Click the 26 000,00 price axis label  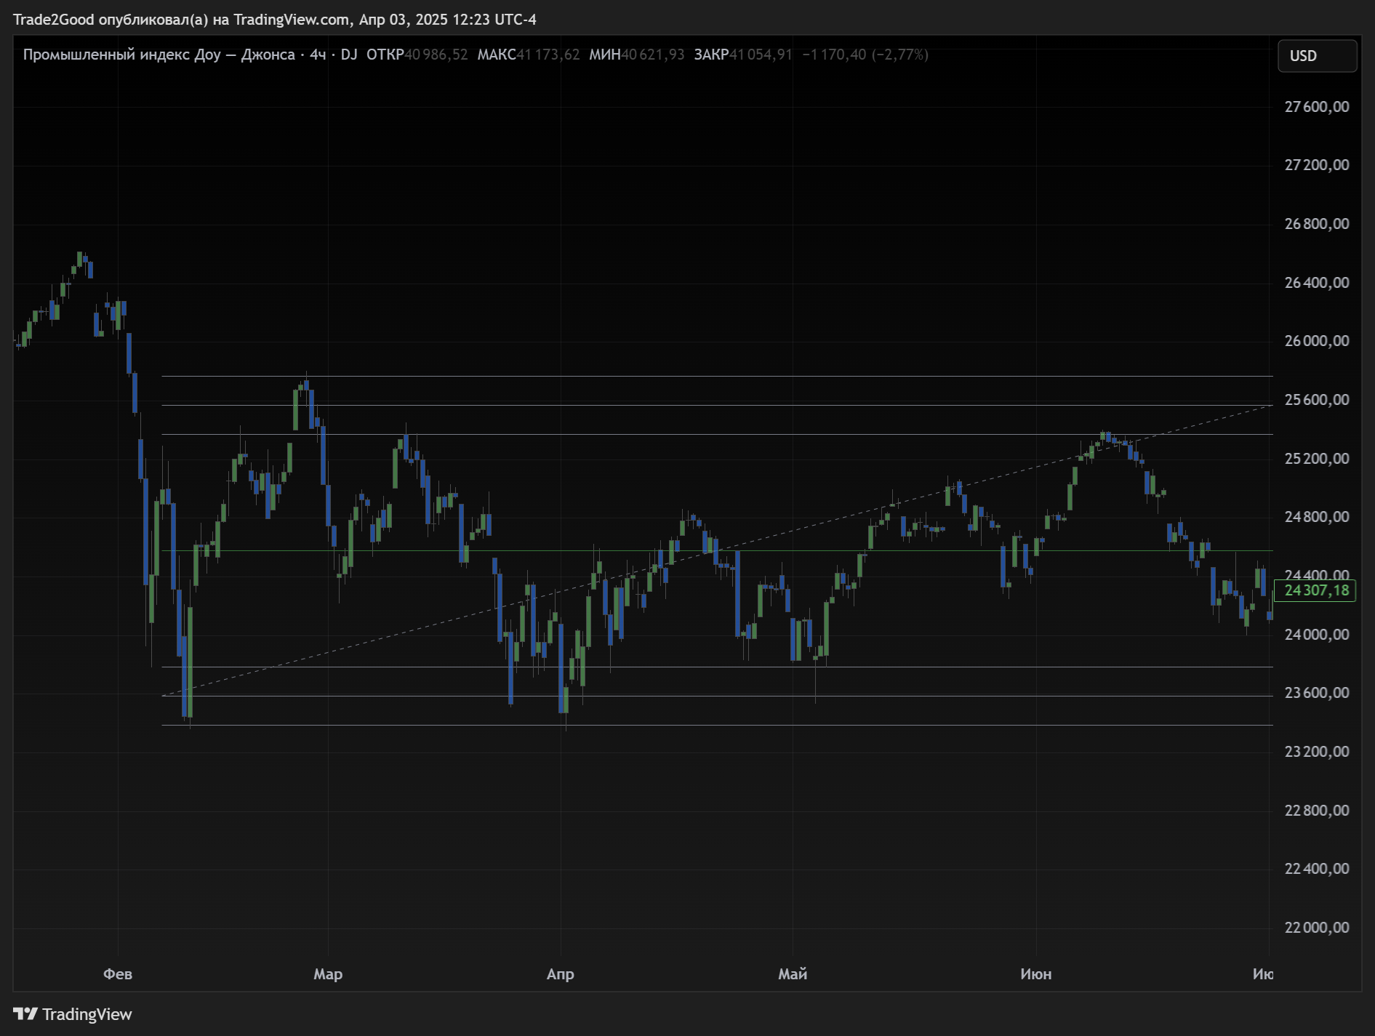[1316, 341]
